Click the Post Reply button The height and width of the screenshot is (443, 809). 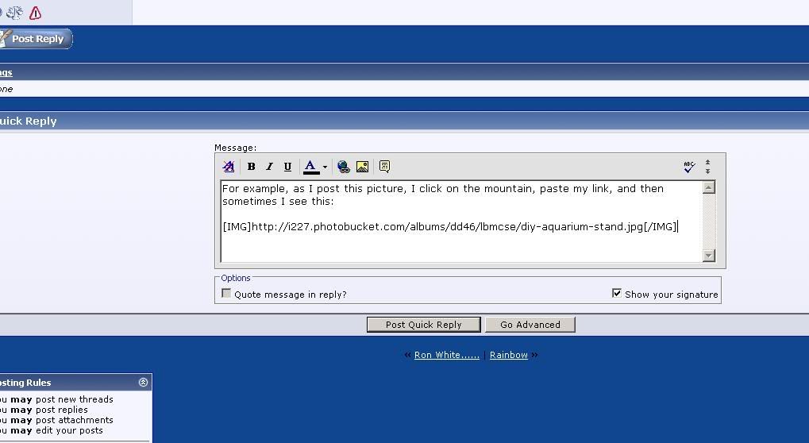click(x=35, y=39)
